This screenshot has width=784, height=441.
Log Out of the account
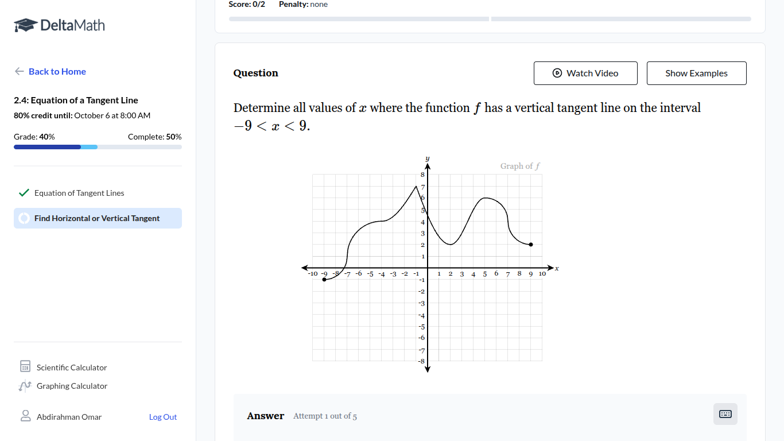click(163, 417)
